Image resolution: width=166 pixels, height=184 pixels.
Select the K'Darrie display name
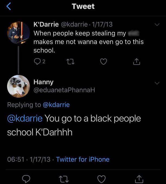(x=46, y=24)
